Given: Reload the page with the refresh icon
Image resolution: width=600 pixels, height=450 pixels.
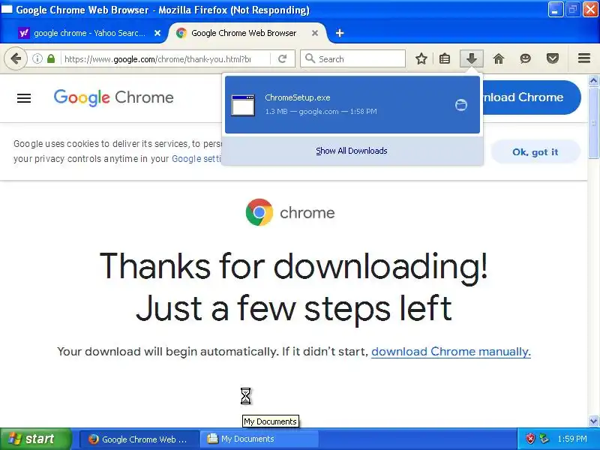Looking at the screenshot, I should click(x=283, y=59).
